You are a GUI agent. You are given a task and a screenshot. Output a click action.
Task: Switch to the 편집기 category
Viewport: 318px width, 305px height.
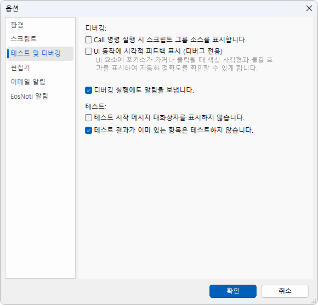pos(40,67)
